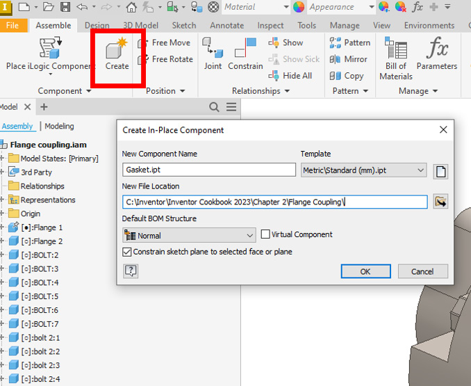Click the Save disk icon
471x386 pixels.
pyautogui.click(x=65, y=7)
